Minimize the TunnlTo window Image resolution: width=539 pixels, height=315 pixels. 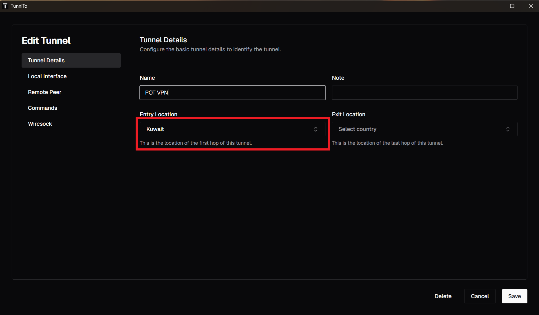494,6
